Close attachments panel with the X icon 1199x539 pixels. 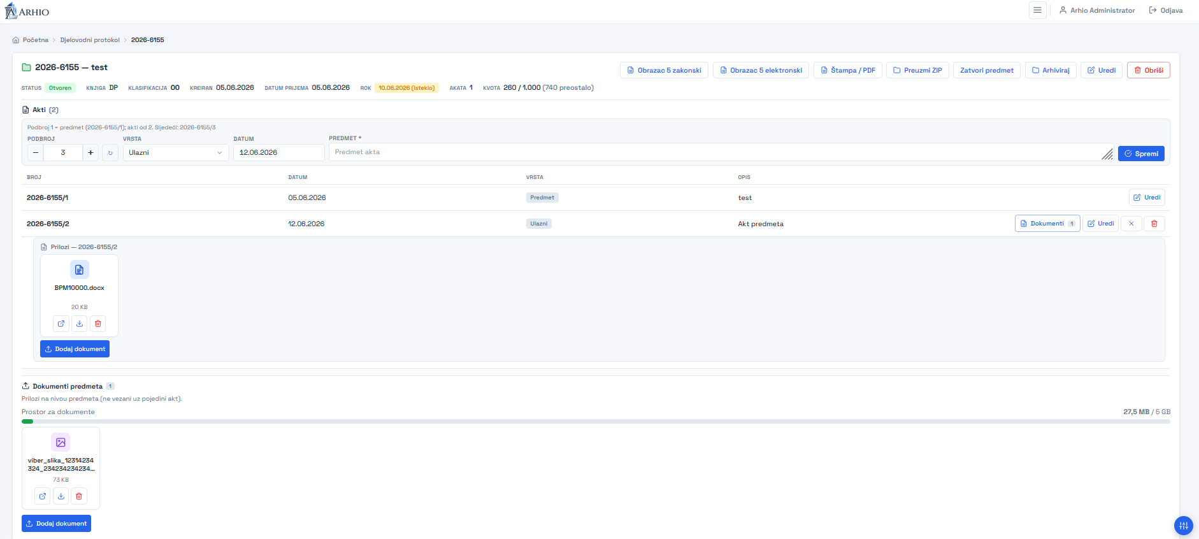[x=1131, y=224]
